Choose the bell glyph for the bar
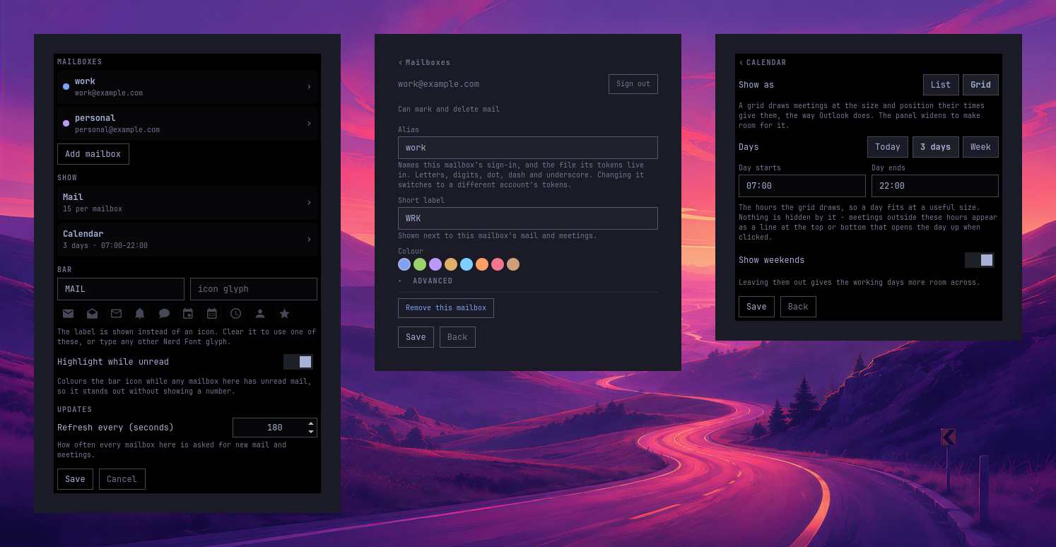This screenshot has width=1056, height=547. tap(140, 314)
